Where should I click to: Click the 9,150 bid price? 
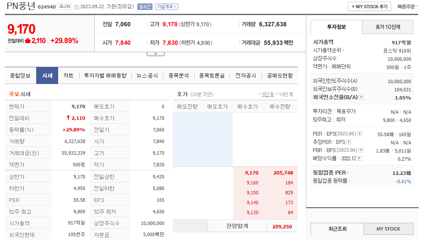252,193
